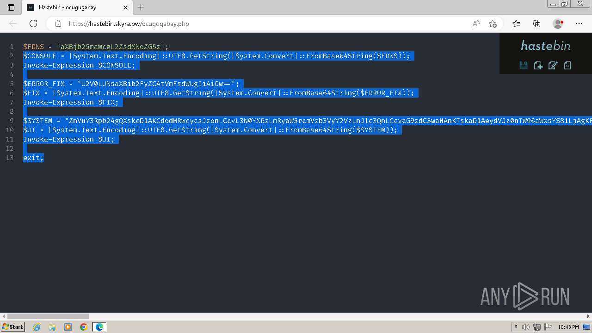Click the hastebin Save icon
The height and width of the screenshot is (333, 592).
point(524,65)
